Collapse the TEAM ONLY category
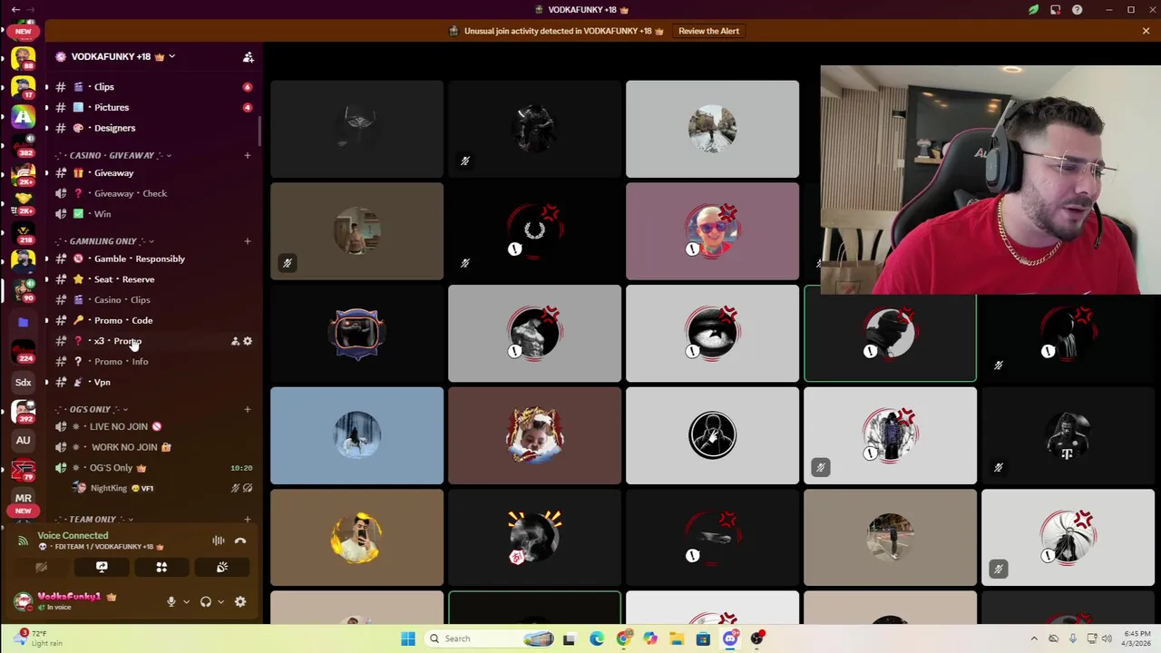The image size is (1161, 653). tap(94, 520)
